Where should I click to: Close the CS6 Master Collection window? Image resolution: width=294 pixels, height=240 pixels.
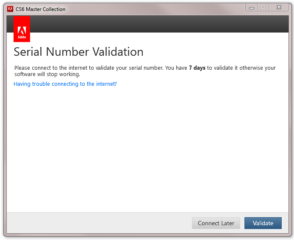pos(279,8)
